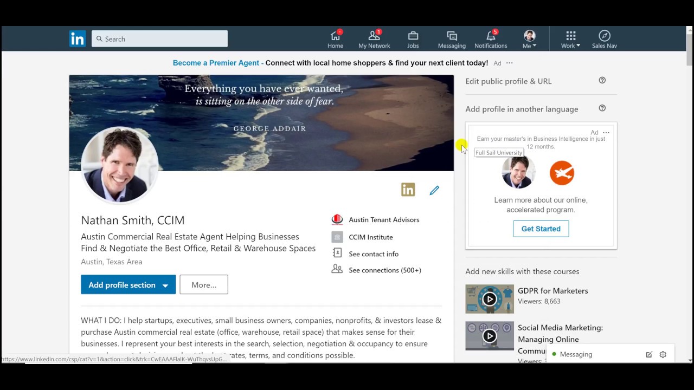Open the Me account dropdown
694x390 pixels.
tap(530, 39)
